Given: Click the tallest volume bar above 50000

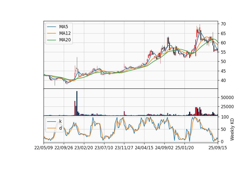Looking at the screenshot, I should (77, 103).
